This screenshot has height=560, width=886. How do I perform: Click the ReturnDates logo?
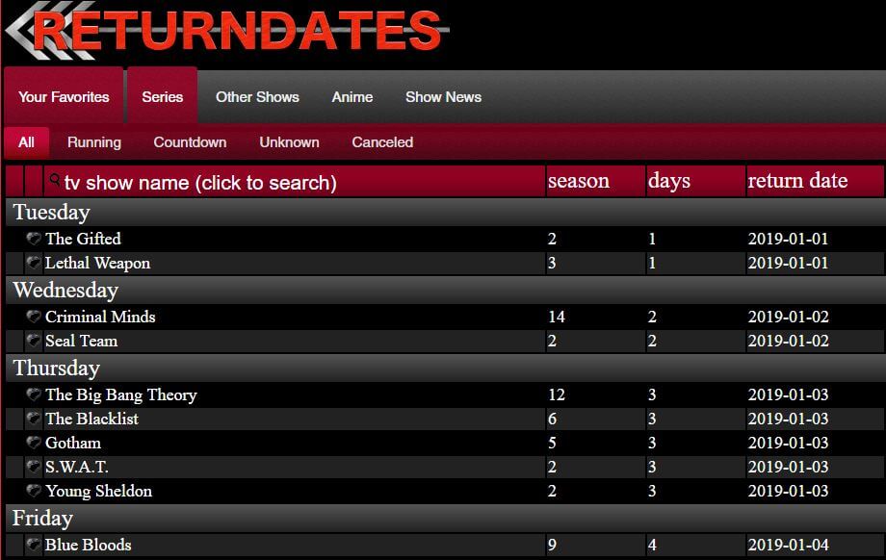point(227,31)
